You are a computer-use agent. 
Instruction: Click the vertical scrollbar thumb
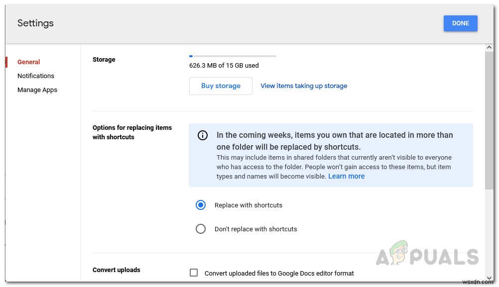pos(489,119)
